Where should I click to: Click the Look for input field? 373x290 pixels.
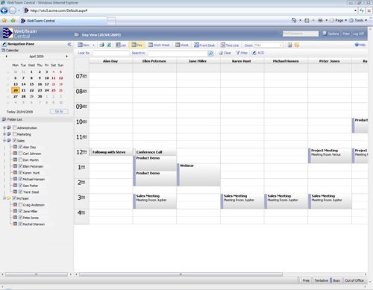point(110,53)
